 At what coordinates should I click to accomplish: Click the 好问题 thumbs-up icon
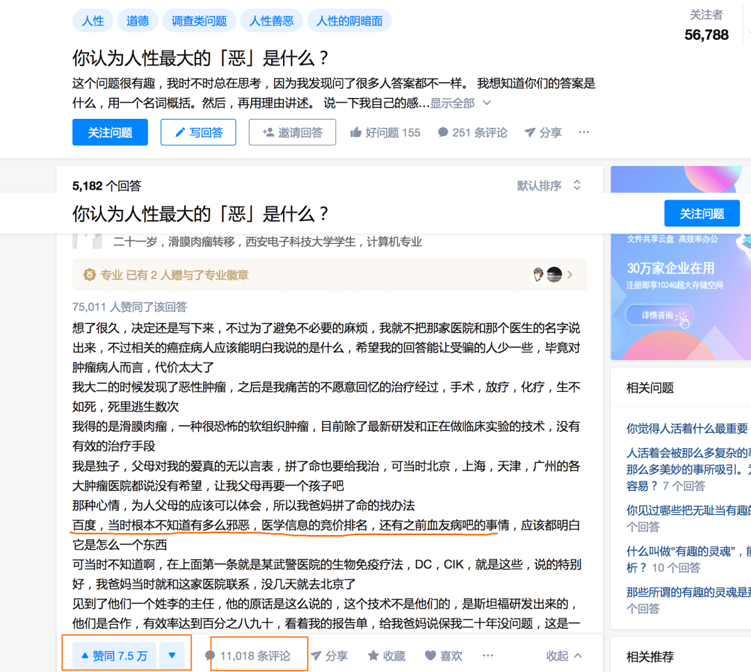(x=356, y=132)
